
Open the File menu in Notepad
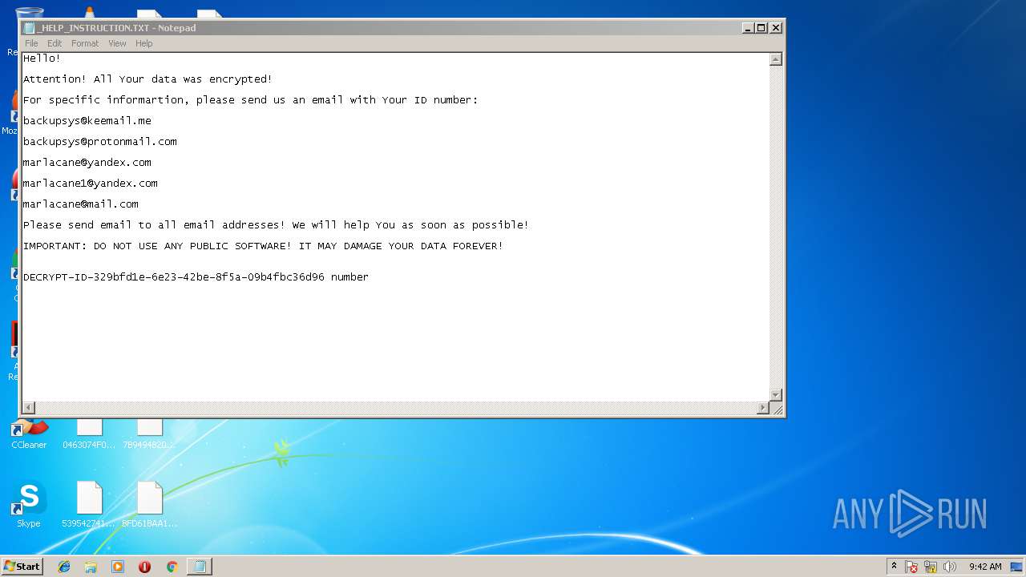click(x=31, y=43)
